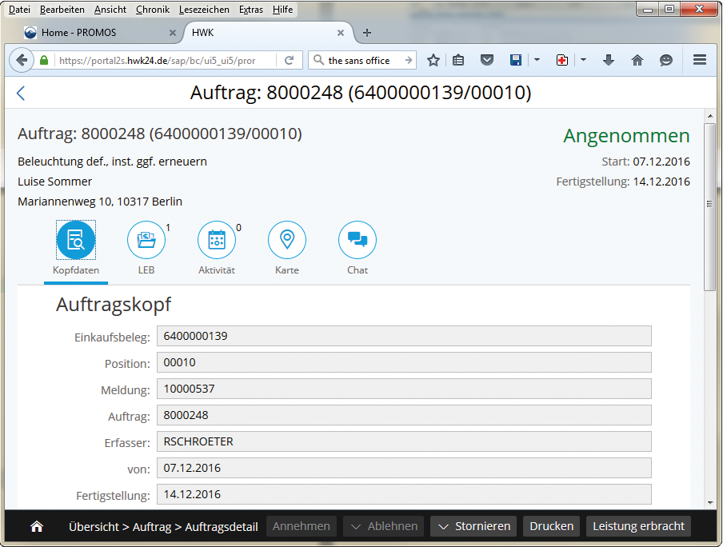Open the Kopfdaten section icon
Viewport: 723px width, 547px height.
[75, 239]
